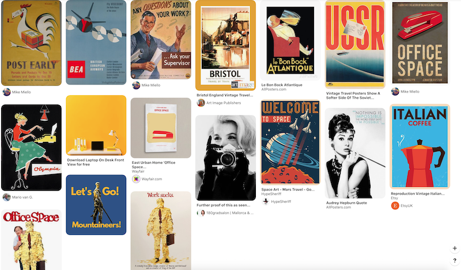
Task: Open the Welcome To Space poster
Action: point(290,142)
